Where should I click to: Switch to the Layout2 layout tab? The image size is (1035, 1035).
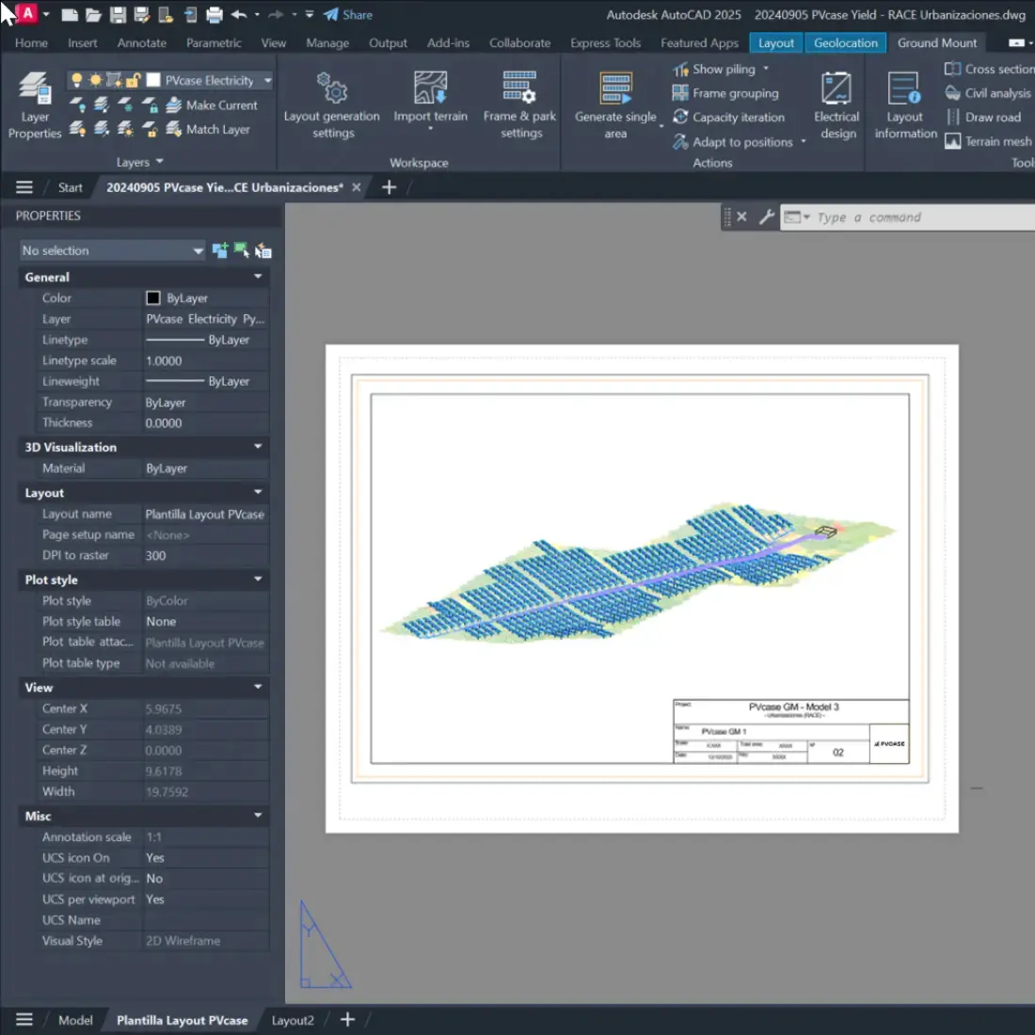(292, 1020)
